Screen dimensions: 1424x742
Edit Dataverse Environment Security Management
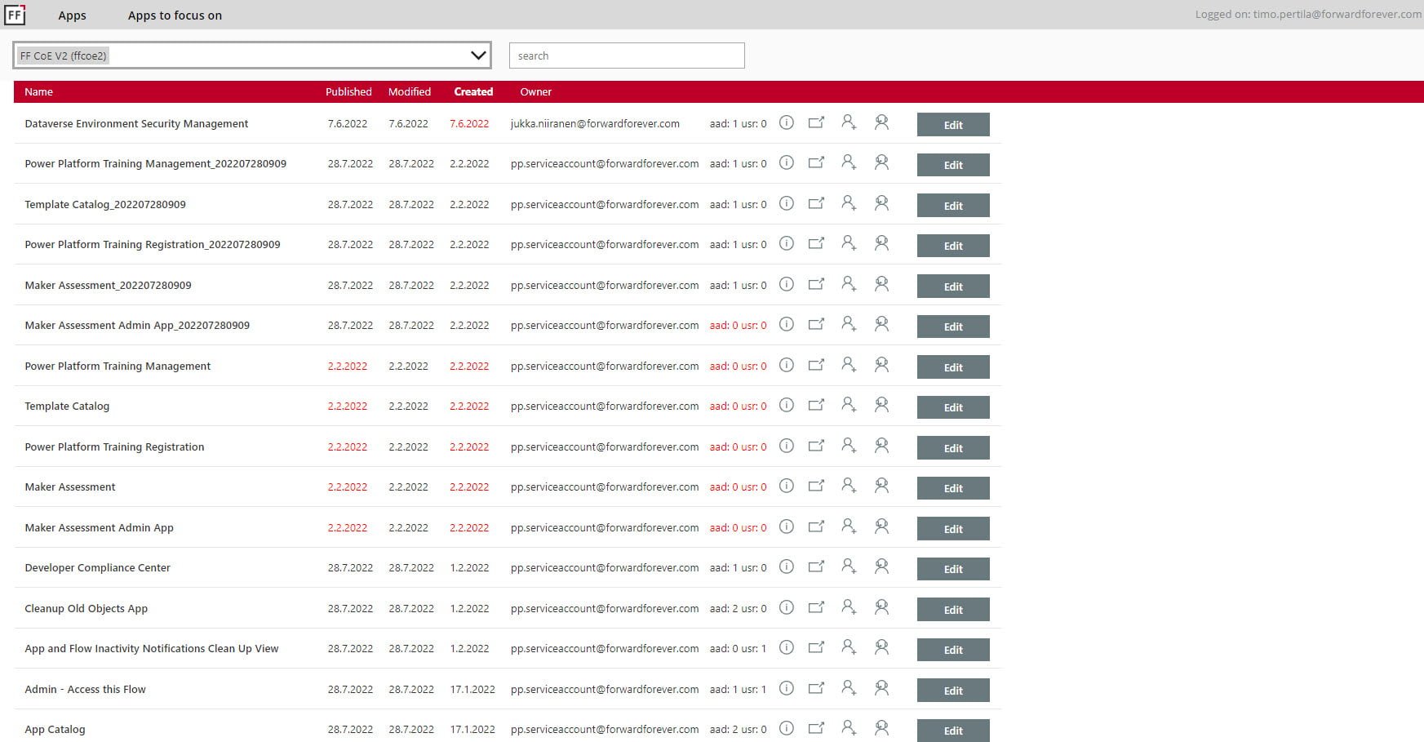click(953, 125)
